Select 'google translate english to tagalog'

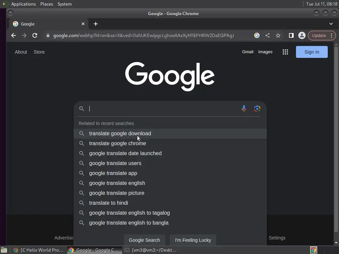coord(170,213)
